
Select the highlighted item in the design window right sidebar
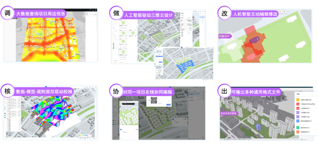tap(202, 17)
